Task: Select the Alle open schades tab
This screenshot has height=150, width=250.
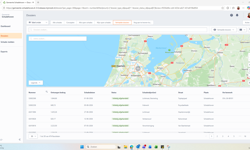Action: (x=85, y=22)
